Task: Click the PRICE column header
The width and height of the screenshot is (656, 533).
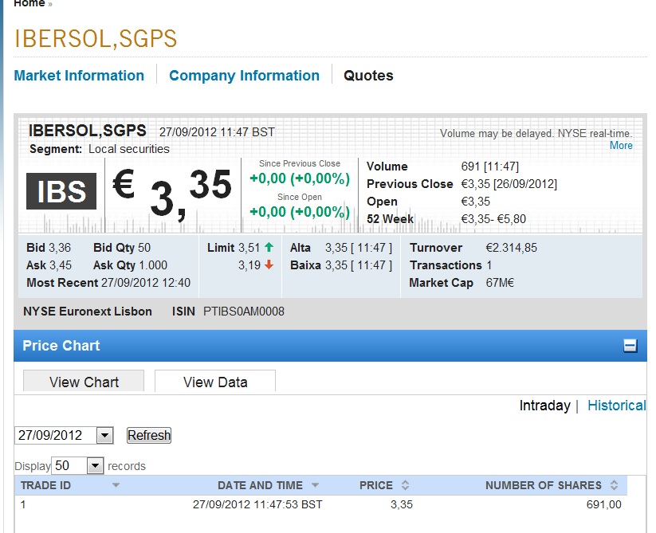Action: (x=376, y=485)
